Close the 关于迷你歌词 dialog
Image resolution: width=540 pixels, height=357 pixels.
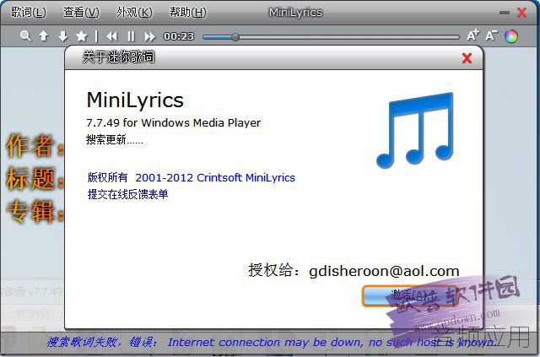click(467, 58)
